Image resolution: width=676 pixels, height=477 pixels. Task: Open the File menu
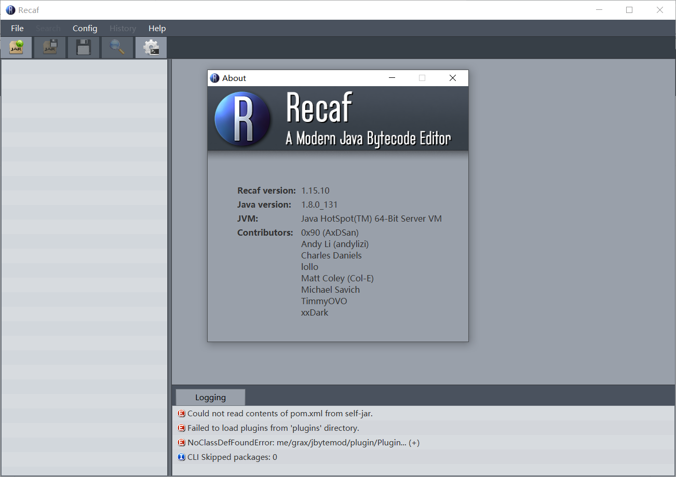pos(17,29)
